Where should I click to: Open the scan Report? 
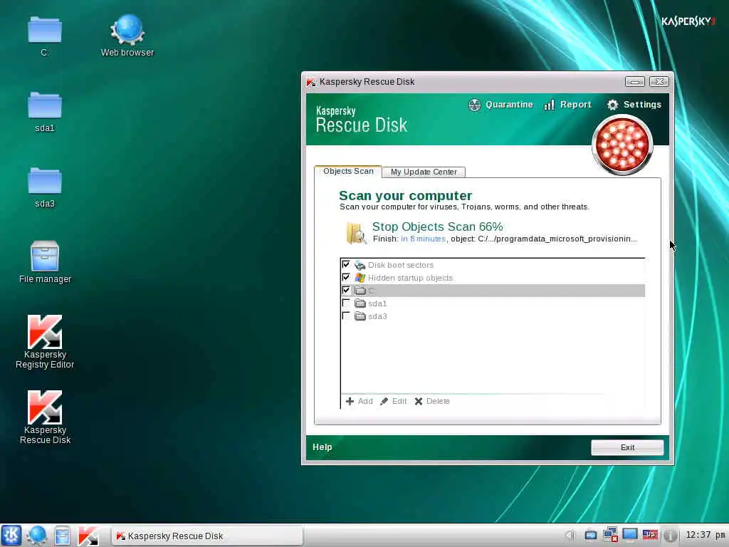click(567, 105)
